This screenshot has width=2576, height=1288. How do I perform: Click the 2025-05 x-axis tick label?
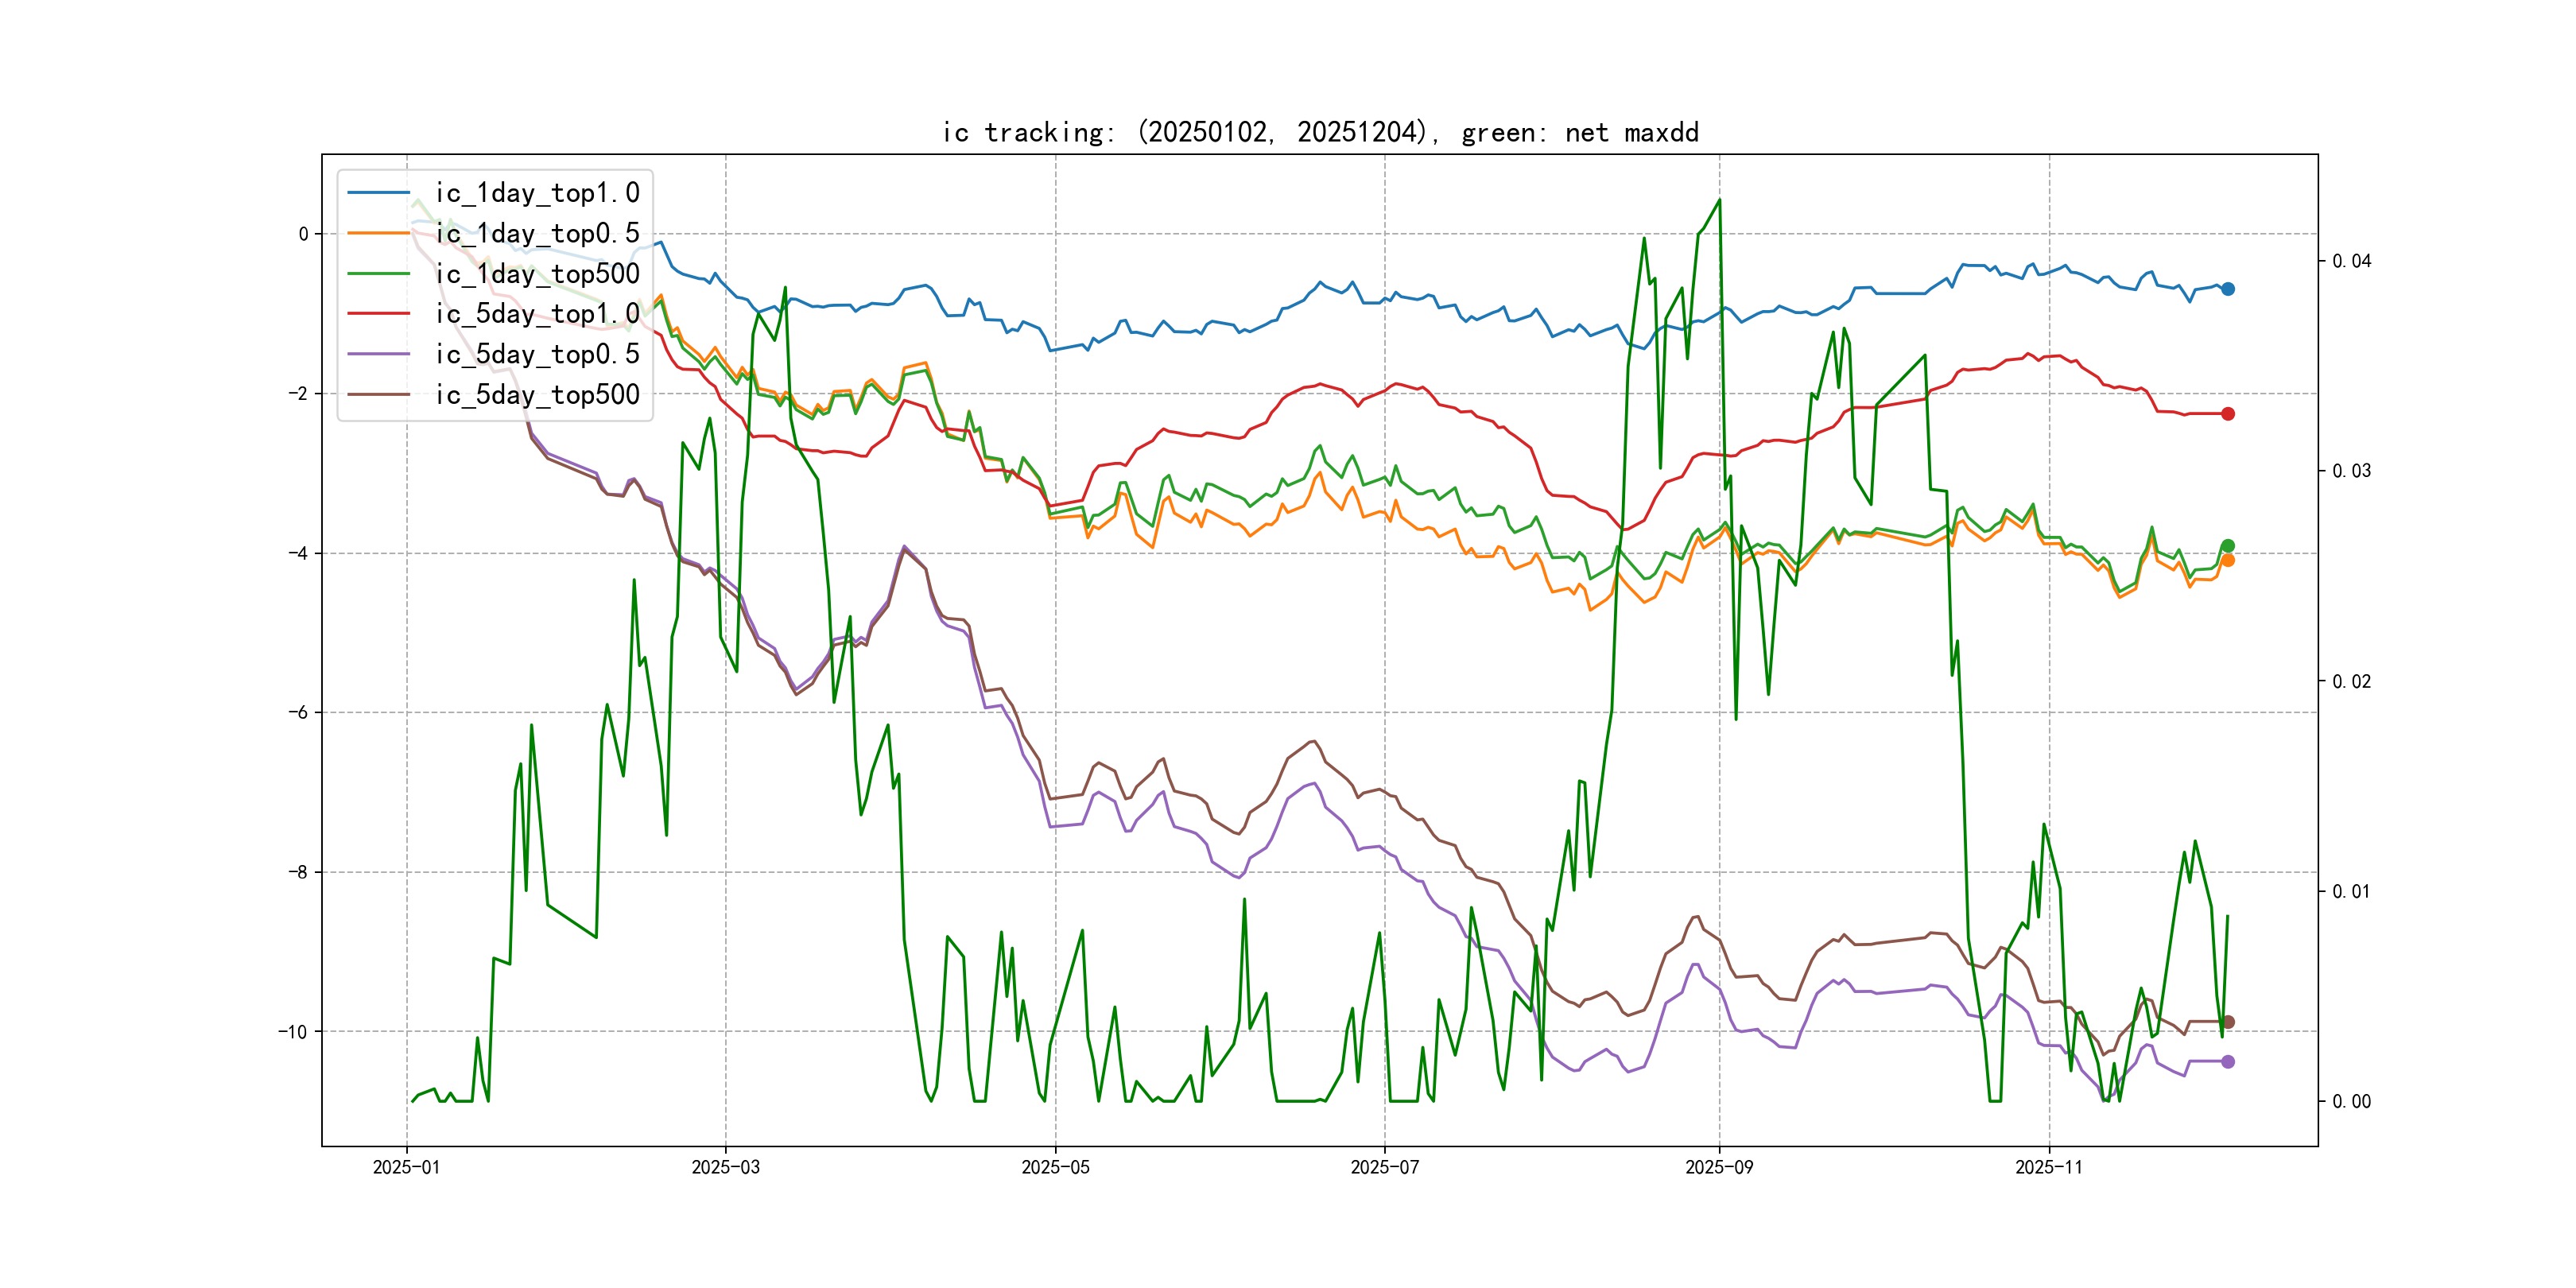[1055, 1167]
